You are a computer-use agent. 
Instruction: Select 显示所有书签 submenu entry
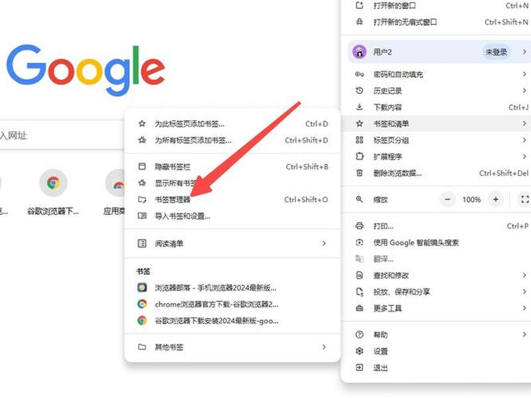click(232, 183)
